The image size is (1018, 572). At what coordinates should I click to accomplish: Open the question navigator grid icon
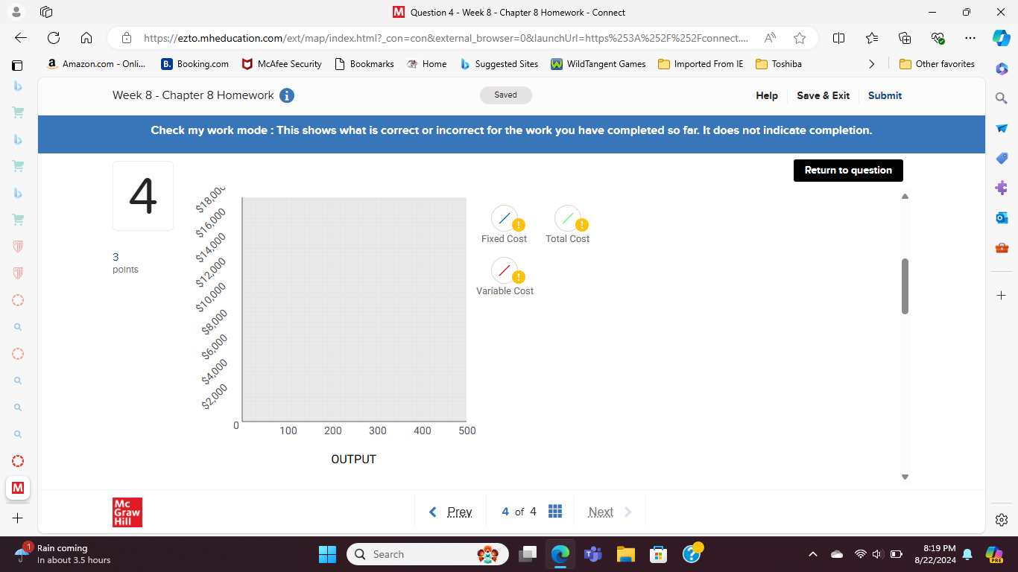tap(554, 511)
